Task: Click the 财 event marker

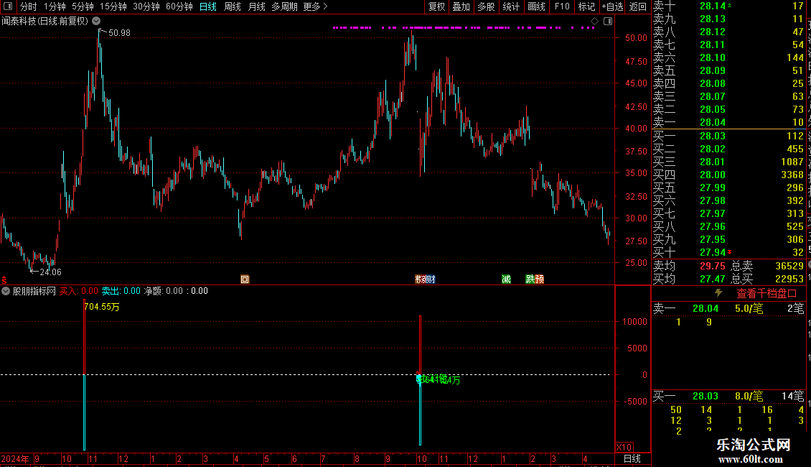Action: 431,279
